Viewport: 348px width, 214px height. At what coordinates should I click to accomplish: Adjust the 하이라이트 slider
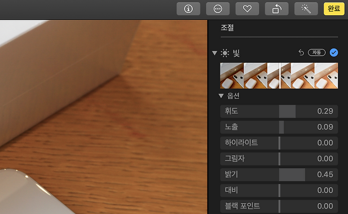point(279,143)
